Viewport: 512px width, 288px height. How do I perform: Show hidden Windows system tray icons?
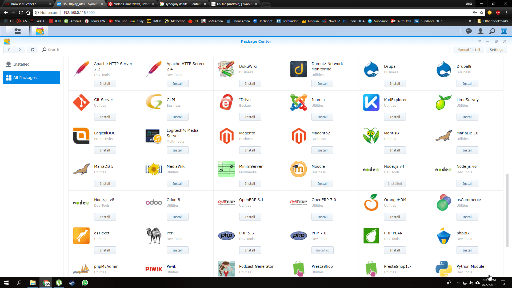458,283
